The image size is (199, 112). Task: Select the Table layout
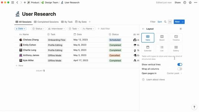pyautogui.click(x=148, y=38)
